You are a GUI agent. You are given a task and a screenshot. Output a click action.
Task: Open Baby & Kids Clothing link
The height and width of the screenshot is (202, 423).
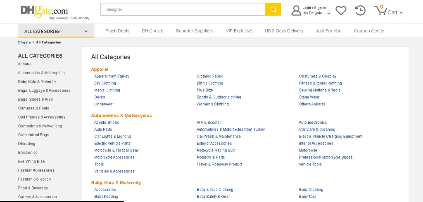pos(215,190)
